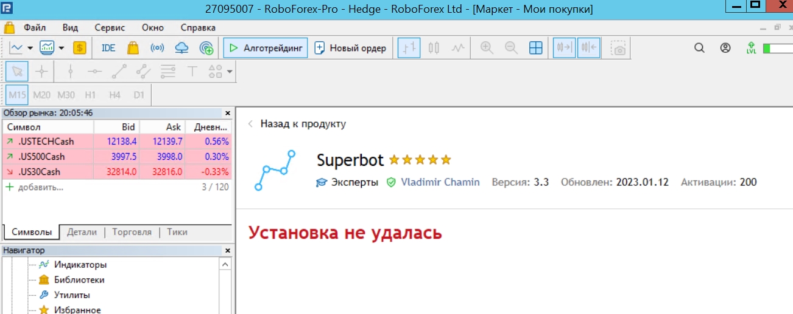Click Назад к продукту link
Viewport: 793px width, 314px height.
coord(303,124)
